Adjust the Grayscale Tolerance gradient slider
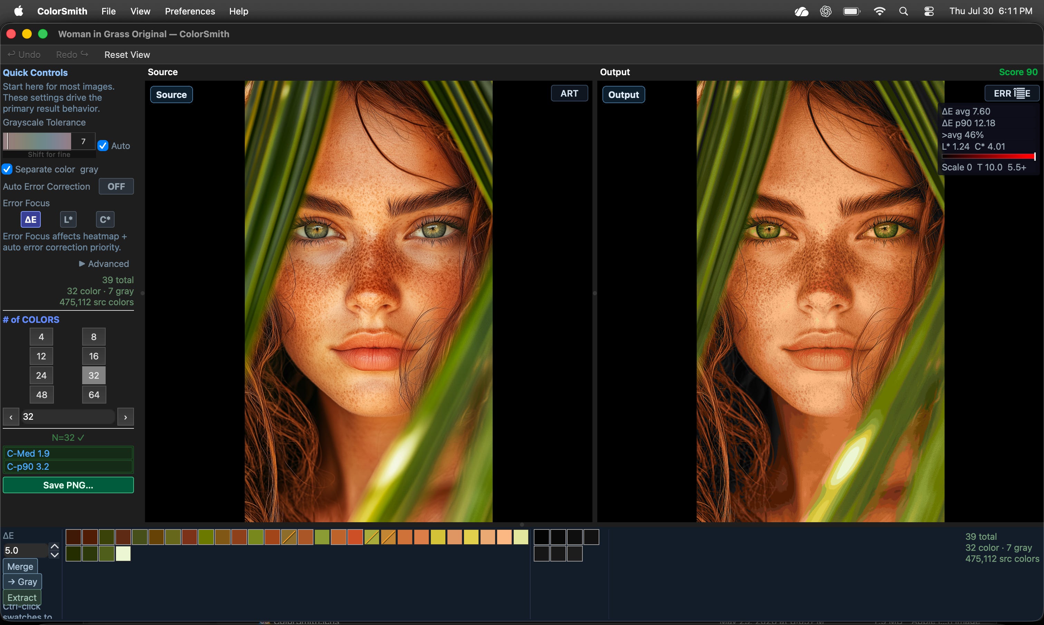The width and height of the screenshot is (1044, 625). pyautogui.click(x=37, y=141)
